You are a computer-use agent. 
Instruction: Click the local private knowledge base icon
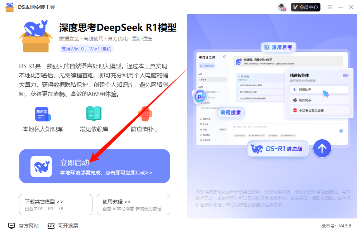tap(43, 114)
